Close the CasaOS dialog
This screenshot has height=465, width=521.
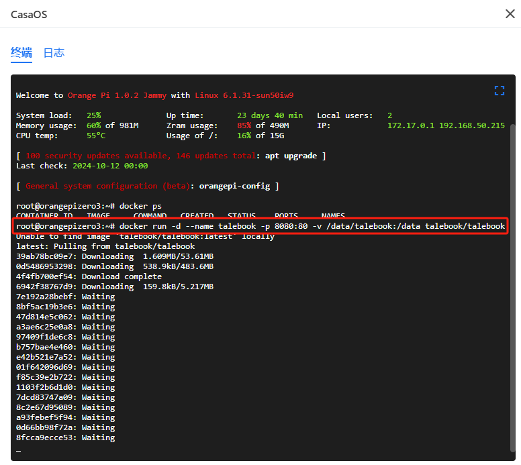510,14
